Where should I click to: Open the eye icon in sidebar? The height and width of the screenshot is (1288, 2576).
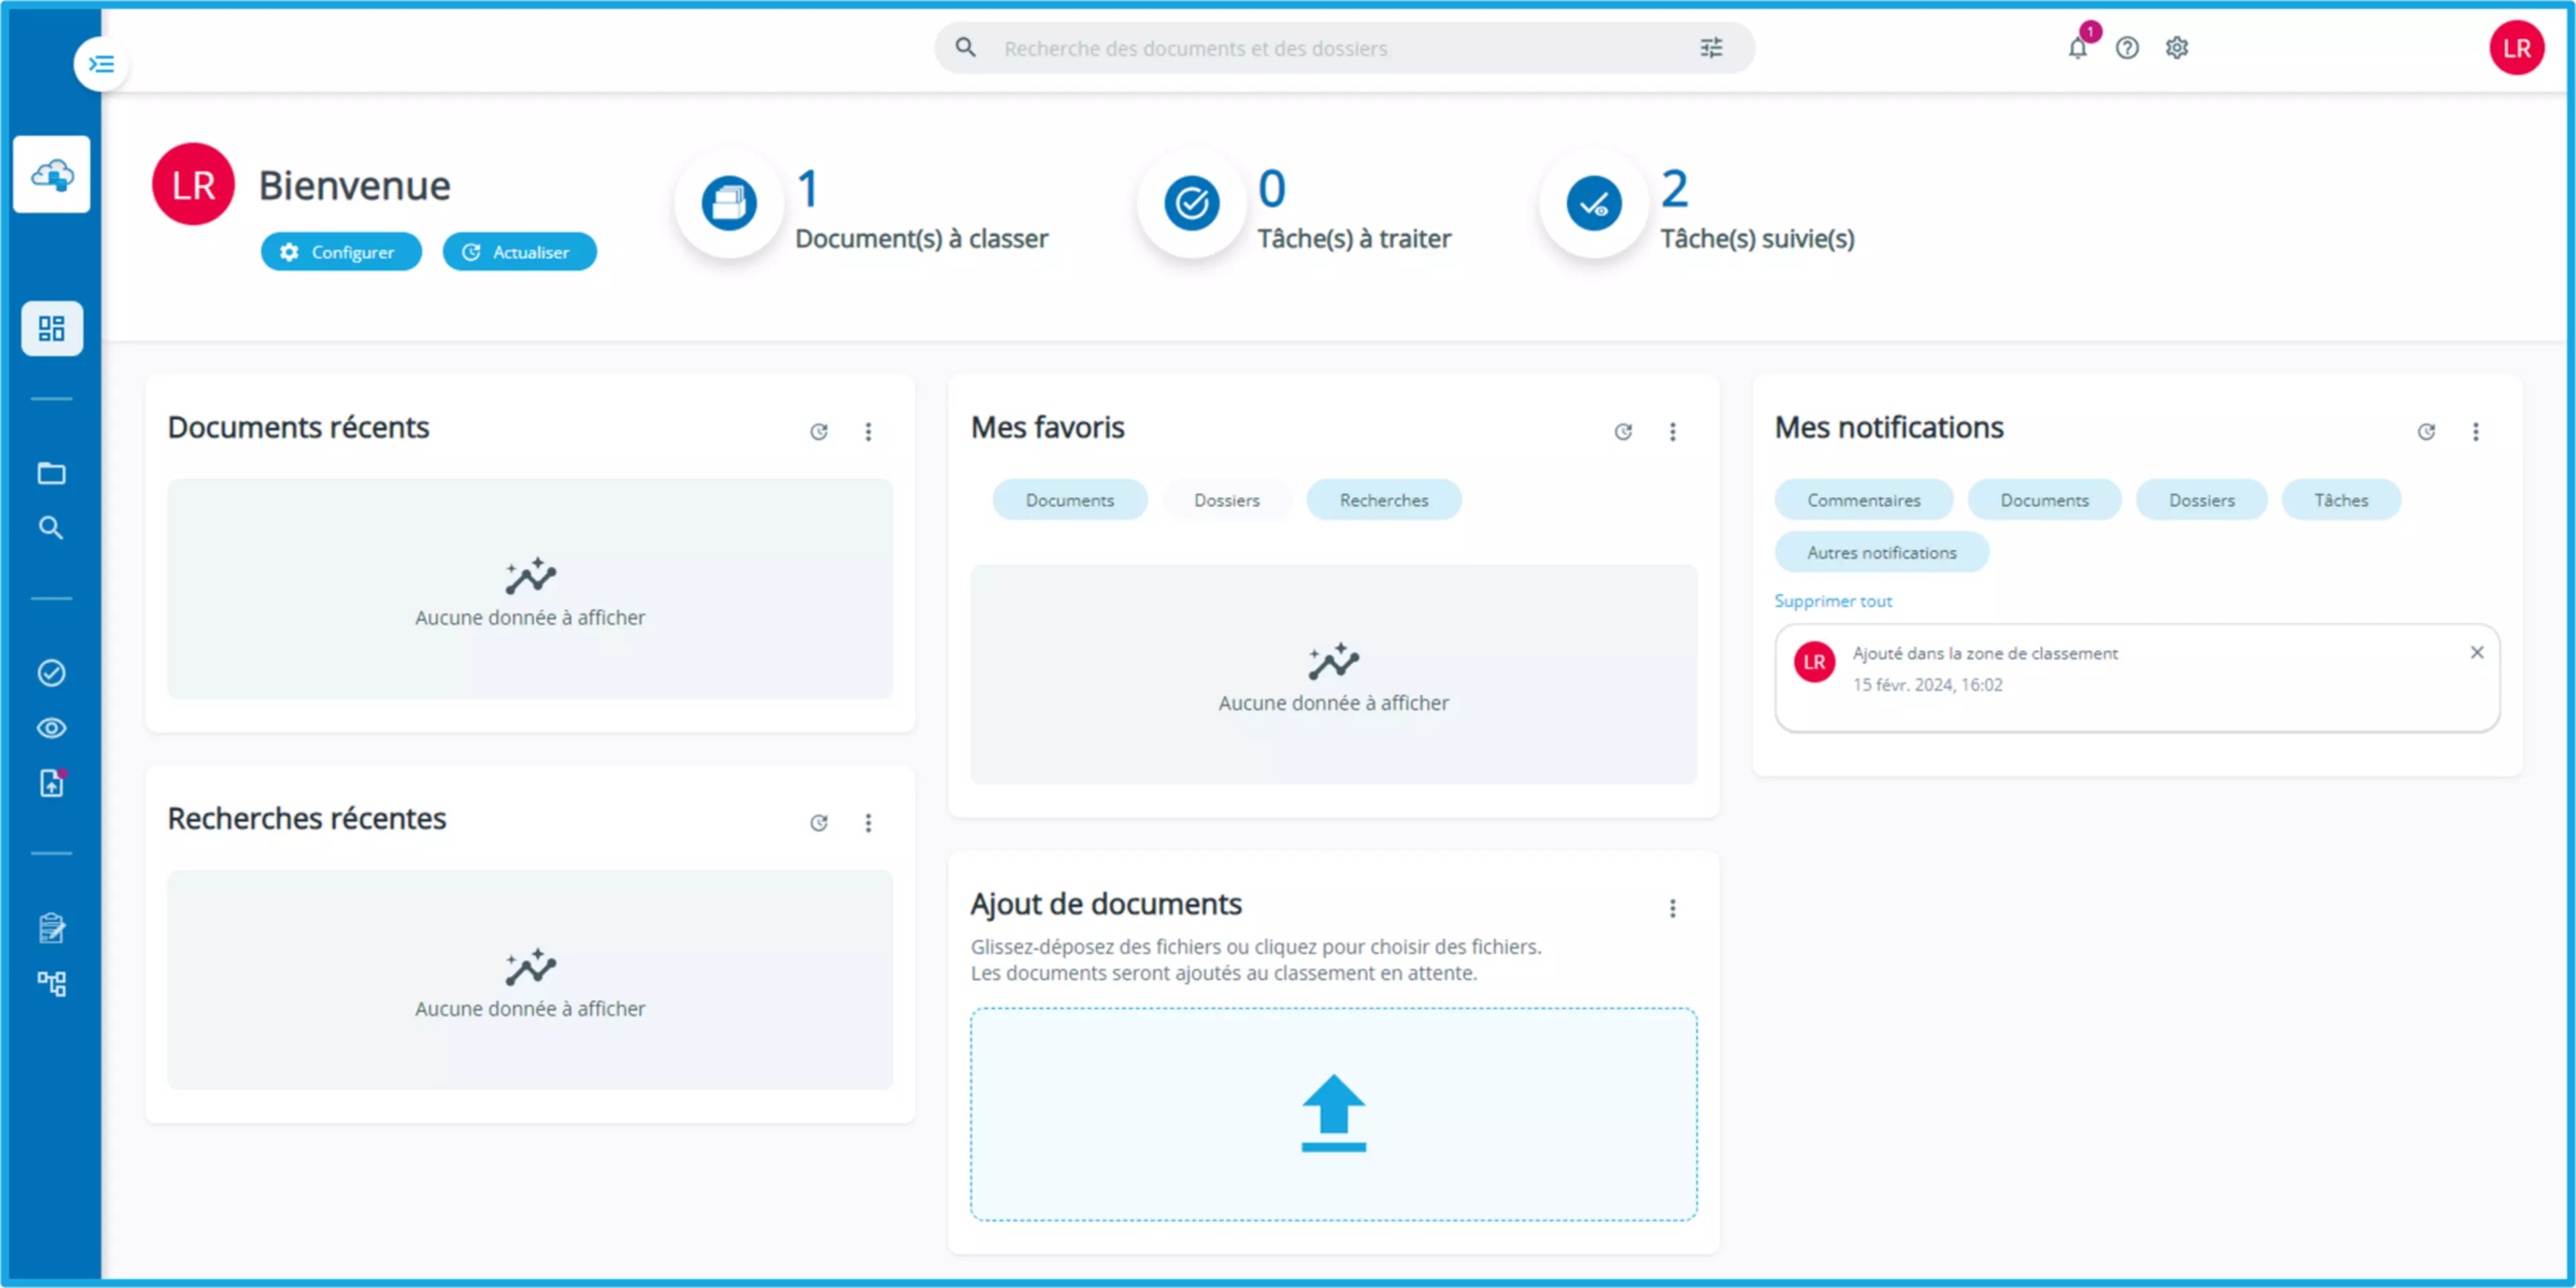click(x=52, y=728)
